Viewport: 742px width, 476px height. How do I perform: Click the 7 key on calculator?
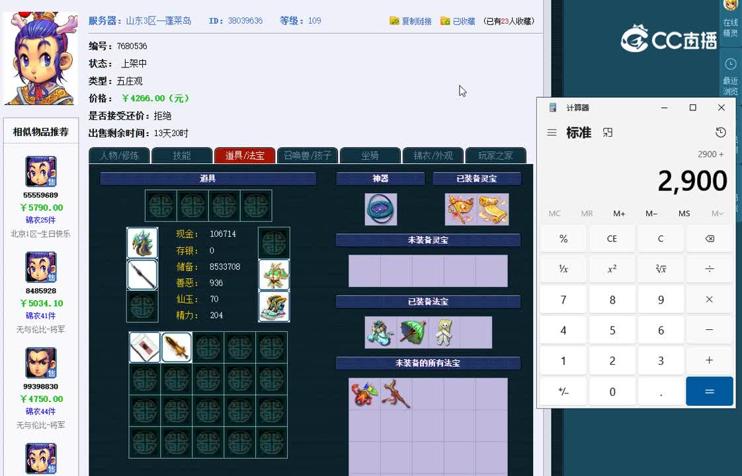pyautogui.click(x=563, y=299)
